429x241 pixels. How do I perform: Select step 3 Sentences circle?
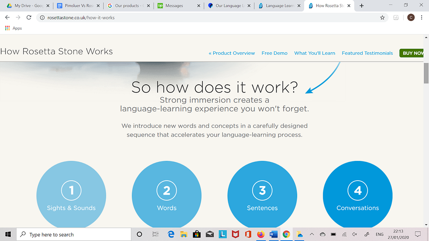pos(262,194)
